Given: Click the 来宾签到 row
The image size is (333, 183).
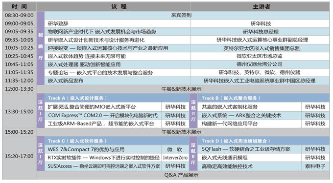Looking at the screenshot, I should click(187, 15).
